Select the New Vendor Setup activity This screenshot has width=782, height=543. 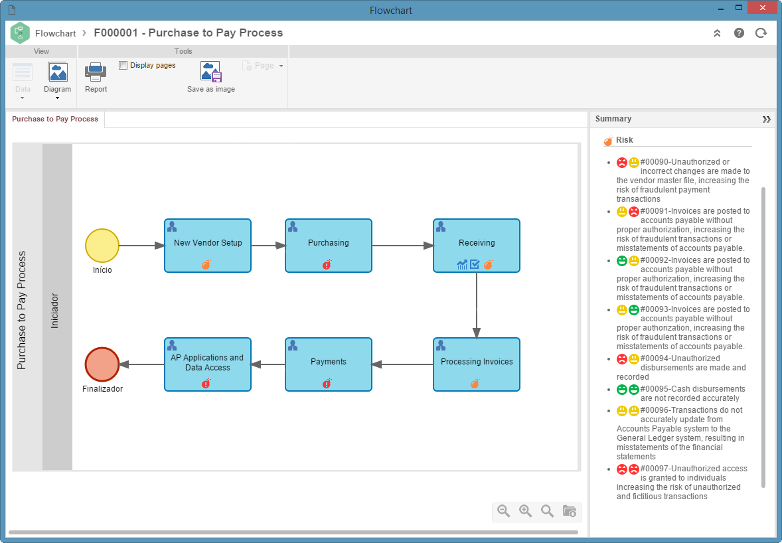pos(208,246)
